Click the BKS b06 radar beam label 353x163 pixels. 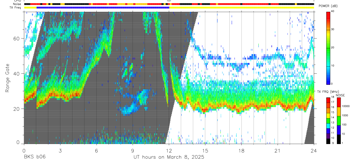(34, 157)
